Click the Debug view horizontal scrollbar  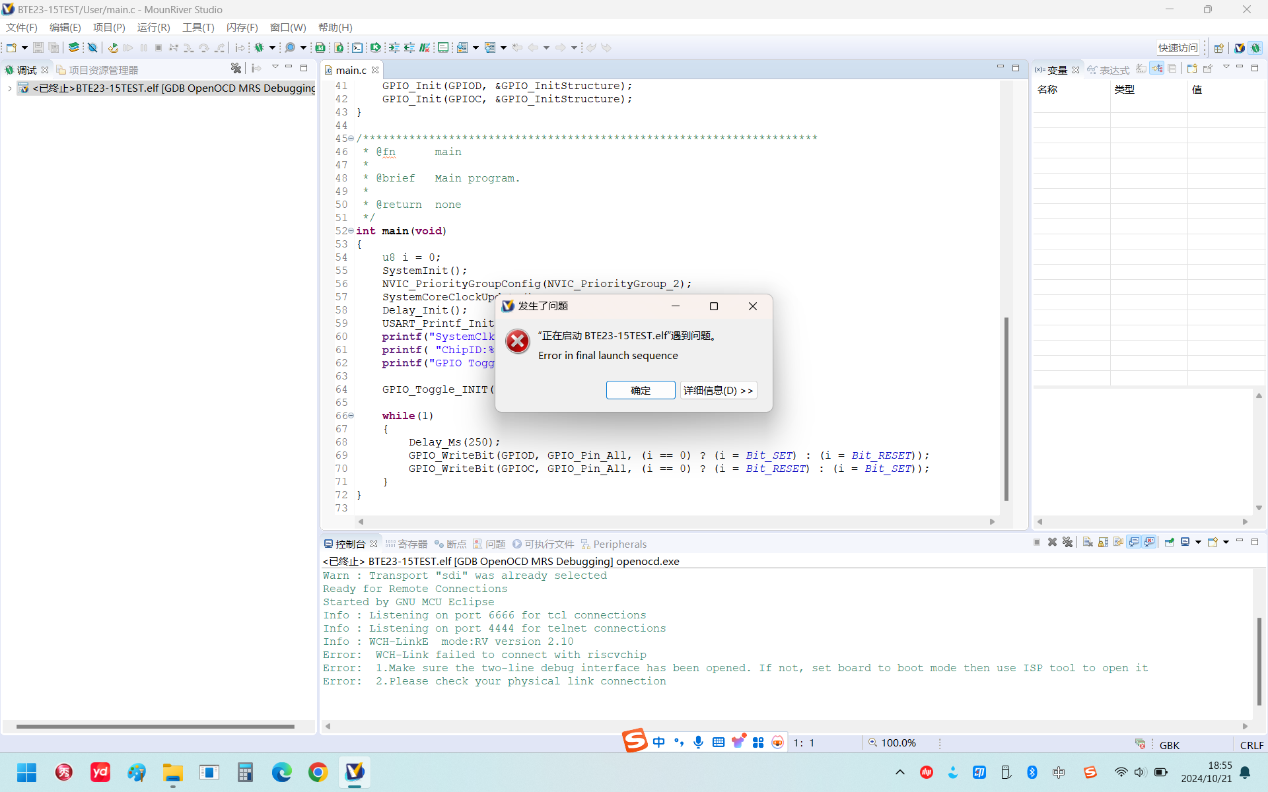click(155, 727)
